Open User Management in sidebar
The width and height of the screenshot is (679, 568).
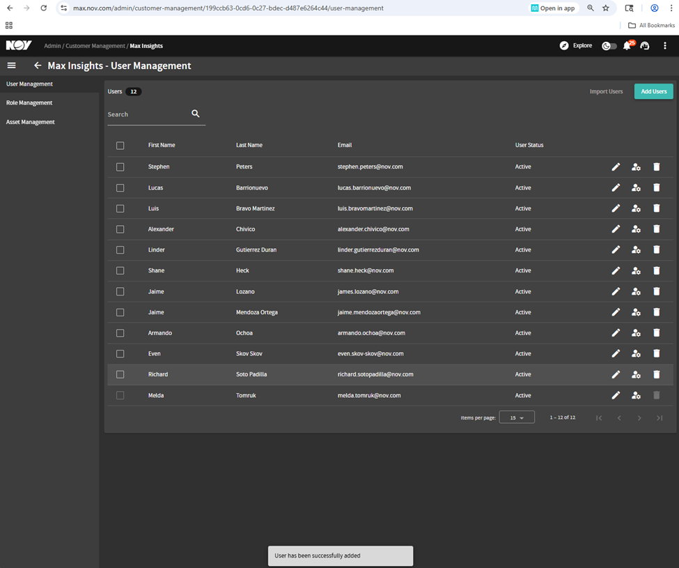tap(29, 84)
